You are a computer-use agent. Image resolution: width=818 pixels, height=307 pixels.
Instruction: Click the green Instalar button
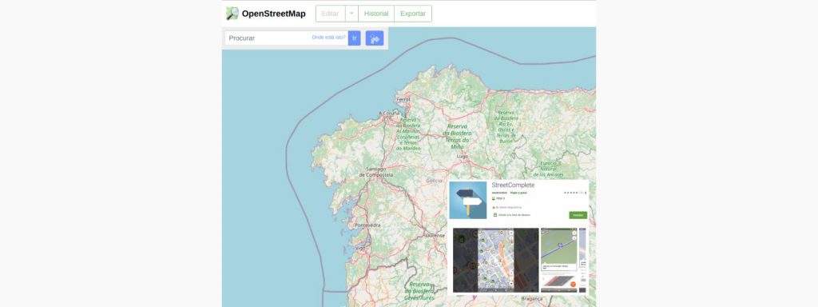coord(578,215)
